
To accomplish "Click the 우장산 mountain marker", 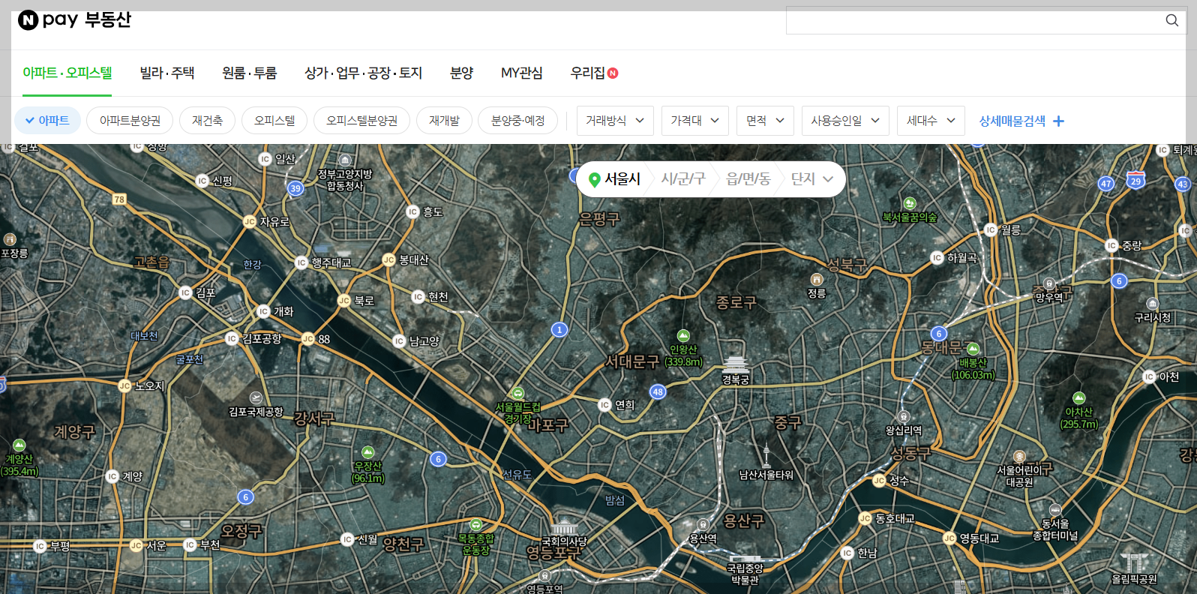I will point(367,452).
